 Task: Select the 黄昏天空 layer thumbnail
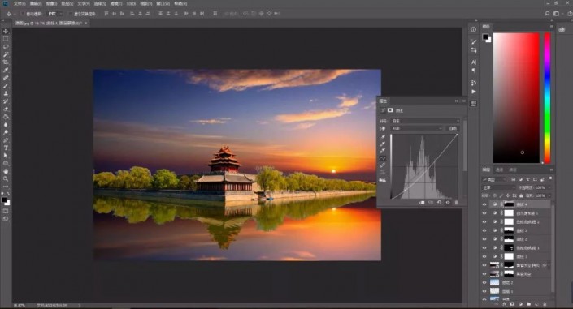494,274
